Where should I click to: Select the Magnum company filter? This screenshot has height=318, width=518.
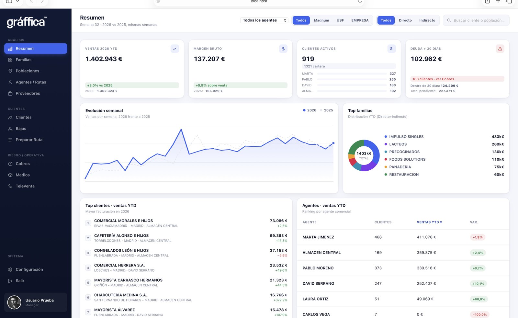321,20
